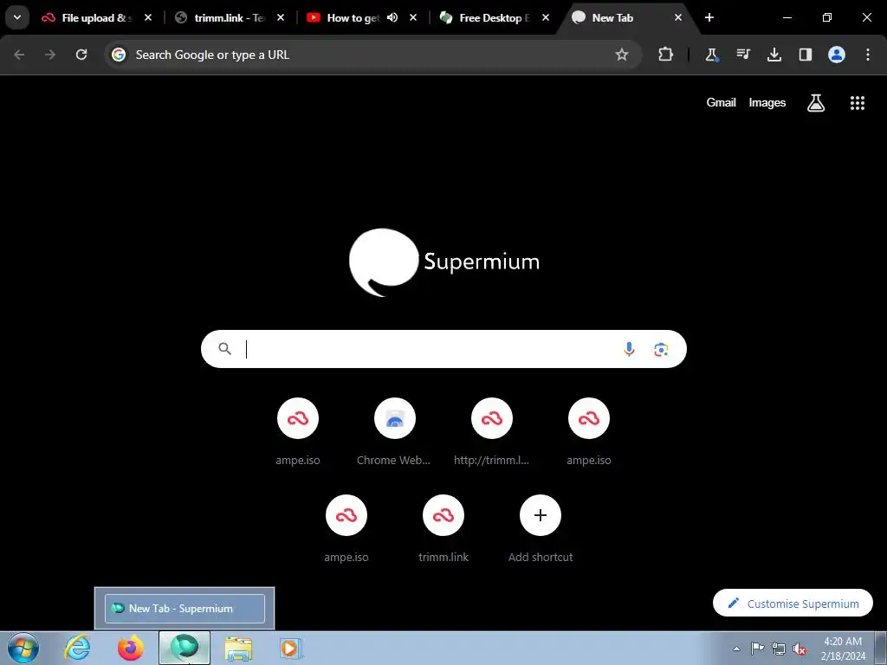887x665 pixels.
Task: Open the tab search dropdown arrow
Action: pyautogui.click(x=17, y=17)
